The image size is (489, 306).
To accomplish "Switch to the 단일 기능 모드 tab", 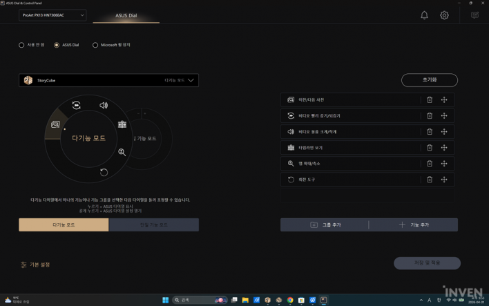I will point(153,224).
